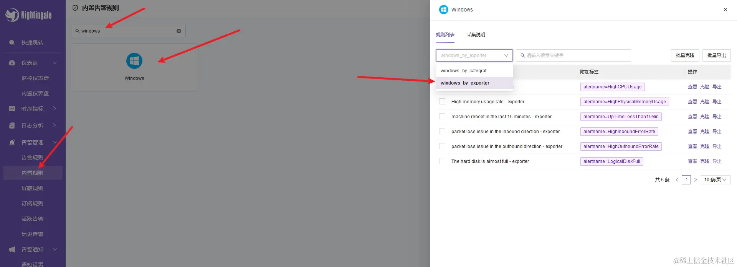Expand the 日志分析 sidebar section
737x267 pixels.
pos(55,125)
